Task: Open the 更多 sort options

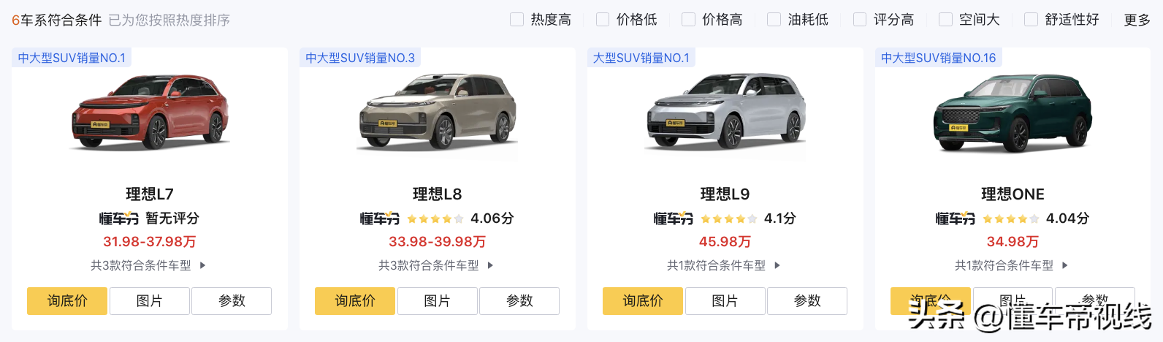Action: [1137, 20]
